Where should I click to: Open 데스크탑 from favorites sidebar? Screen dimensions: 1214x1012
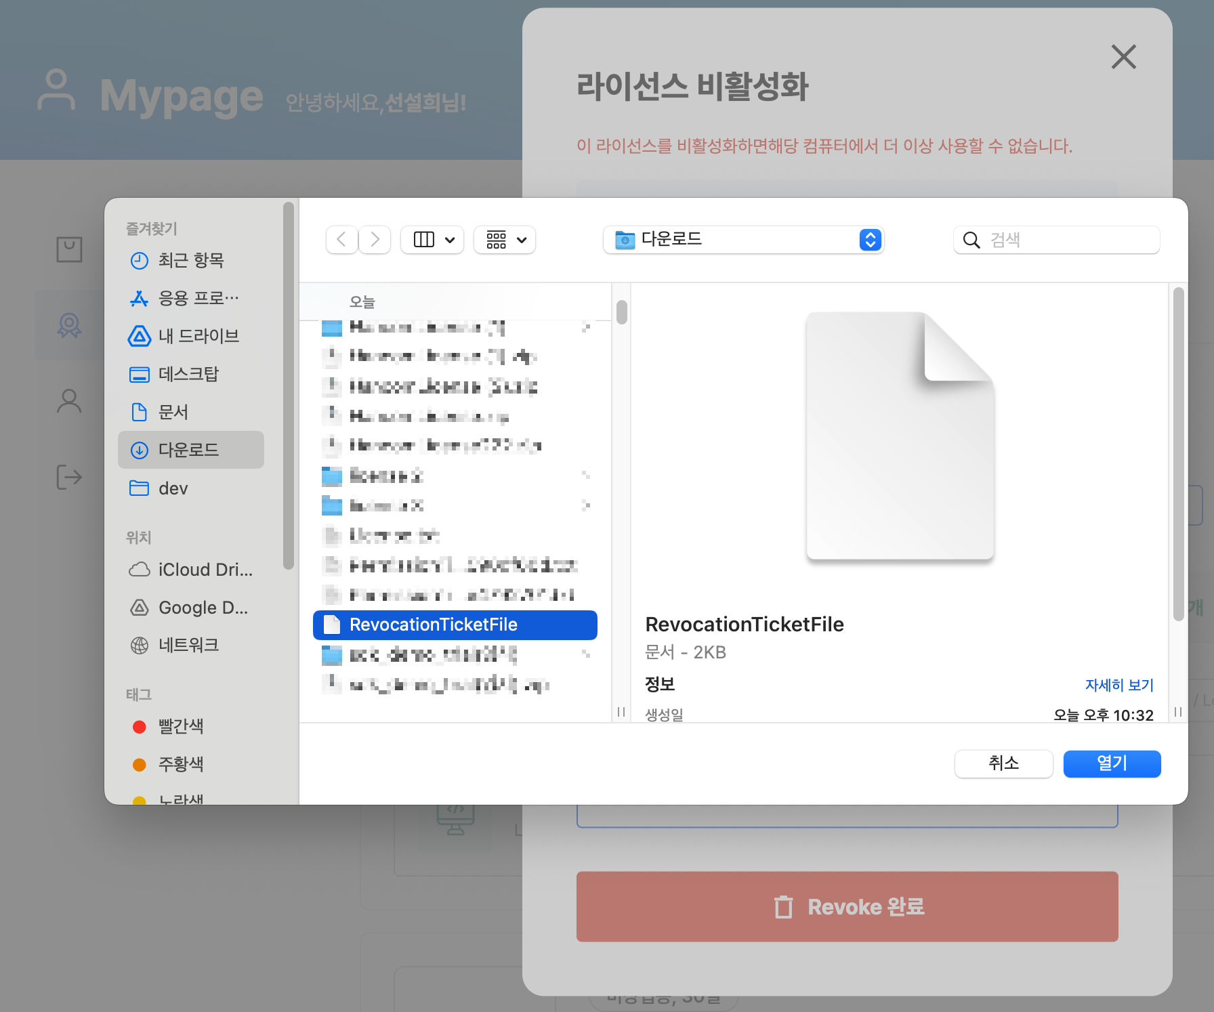[188, 374]
